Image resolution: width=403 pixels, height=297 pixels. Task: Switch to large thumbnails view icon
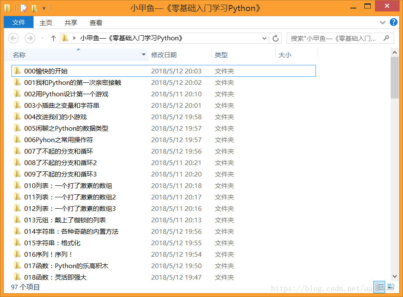391,287
